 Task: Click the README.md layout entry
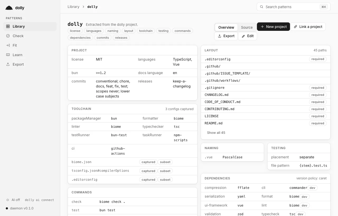coord(266,123)
